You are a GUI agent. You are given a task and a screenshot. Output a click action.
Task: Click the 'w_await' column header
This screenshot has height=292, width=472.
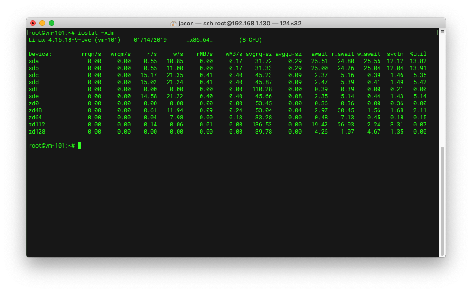(369, 54)
